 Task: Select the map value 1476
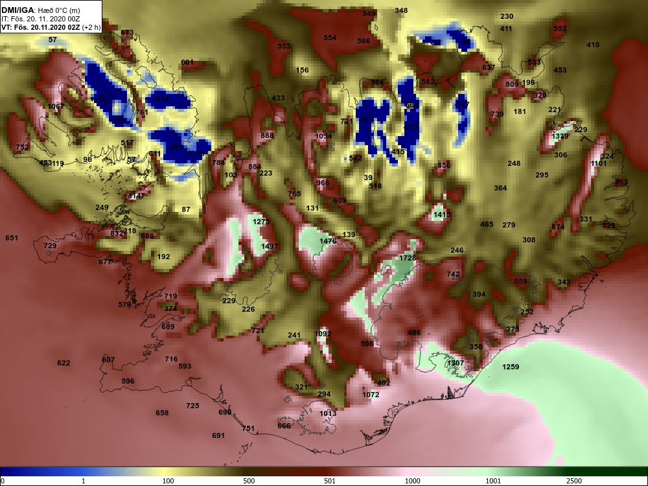[x=328, y=241]
